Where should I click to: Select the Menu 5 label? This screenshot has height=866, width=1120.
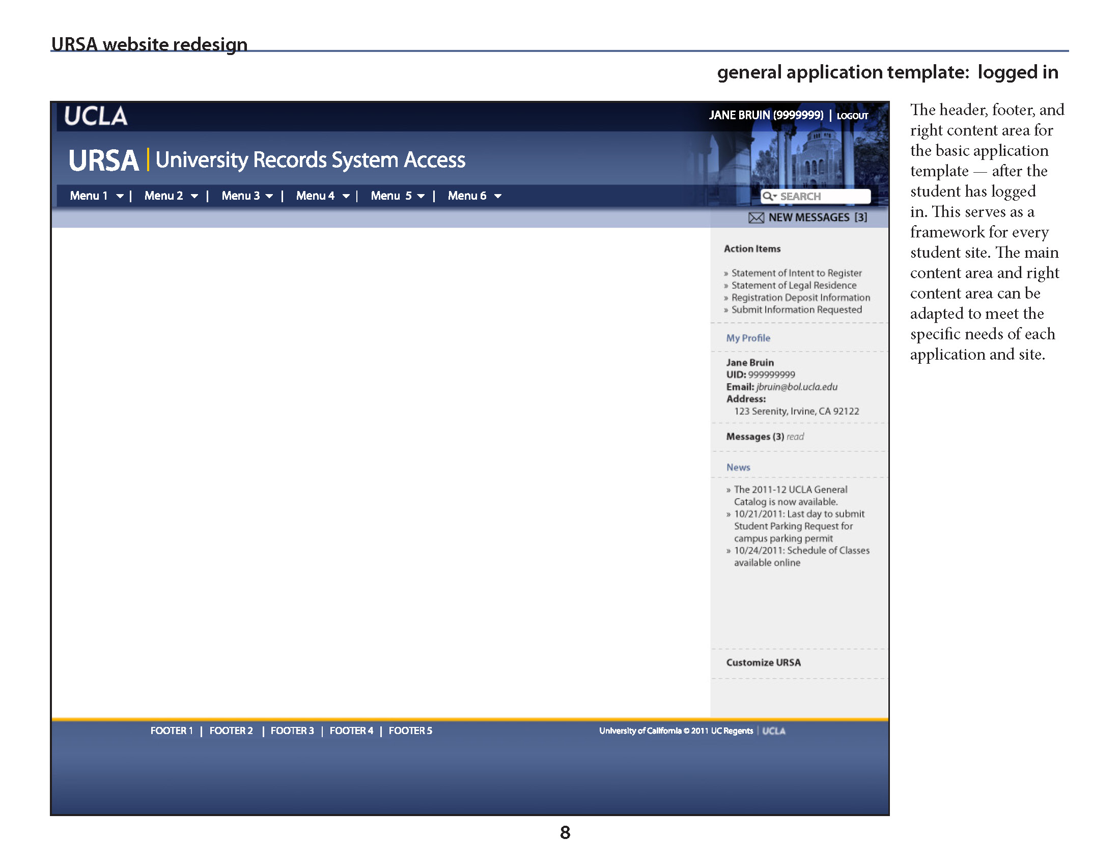[391, 196]
